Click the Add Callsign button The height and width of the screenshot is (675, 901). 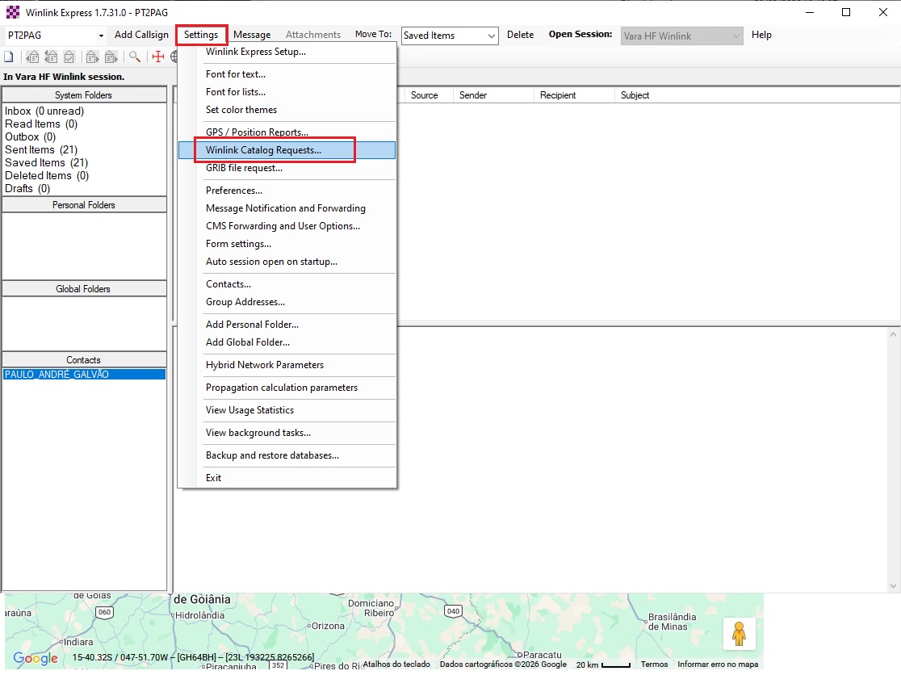[x=141, y=35]
